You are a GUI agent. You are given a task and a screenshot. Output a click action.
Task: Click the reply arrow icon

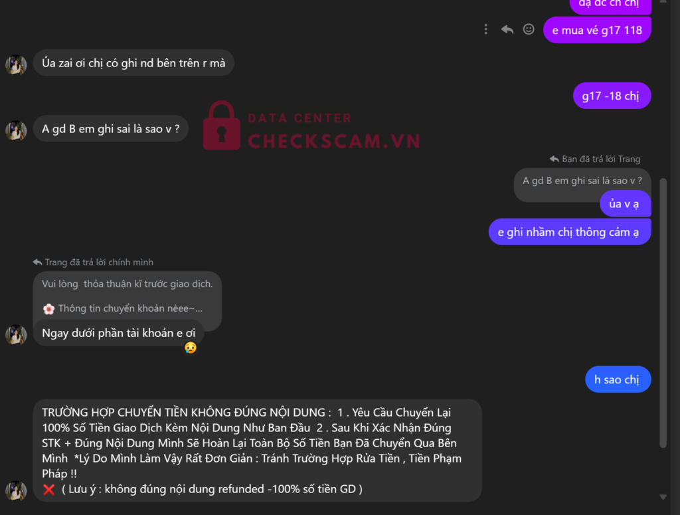(x=507, y=29)
